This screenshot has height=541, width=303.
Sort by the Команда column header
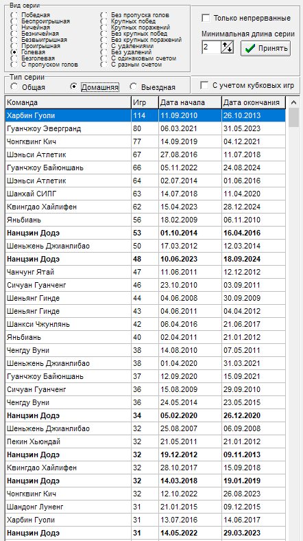tap(68, 102)
